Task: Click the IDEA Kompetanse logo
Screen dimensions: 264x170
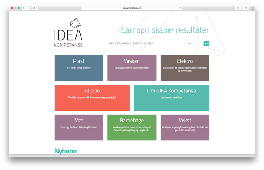Action: click(x=68, y=33)
